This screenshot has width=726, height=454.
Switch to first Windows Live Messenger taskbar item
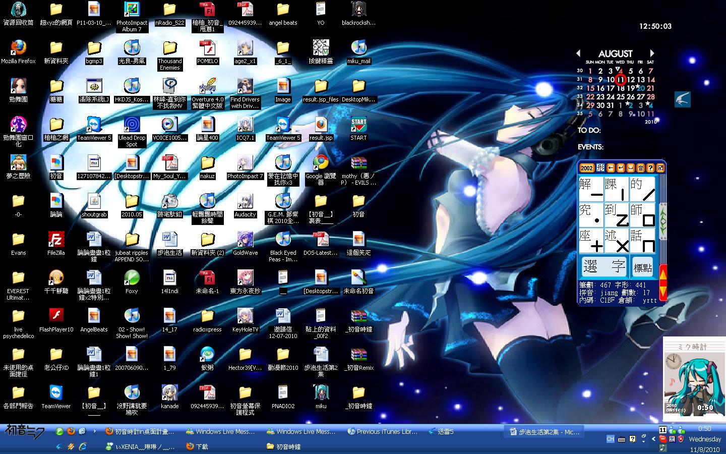coord(220,431)
